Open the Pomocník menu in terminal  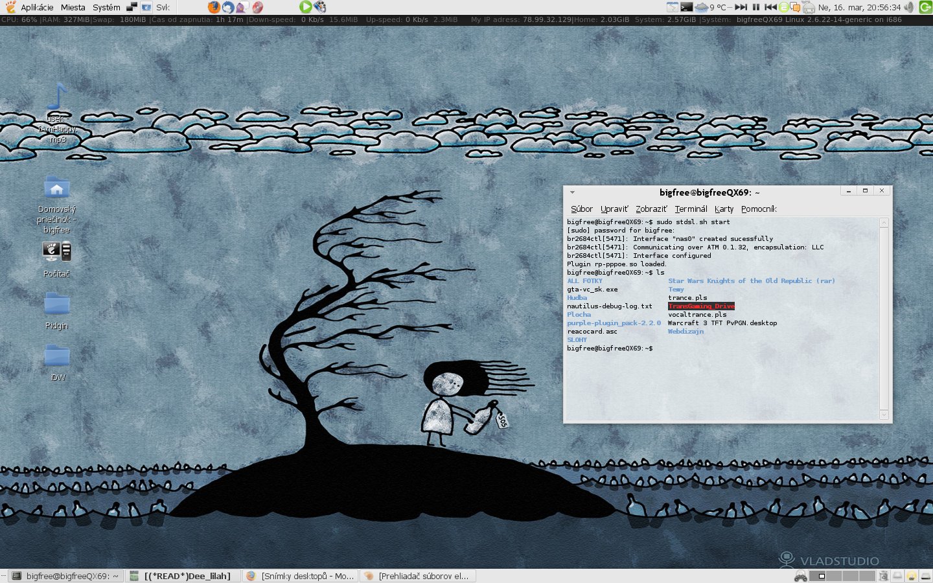(x=759, y=209)
